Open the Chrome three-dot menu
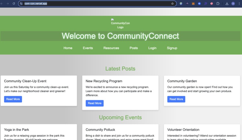 click(x=239, y=4)
